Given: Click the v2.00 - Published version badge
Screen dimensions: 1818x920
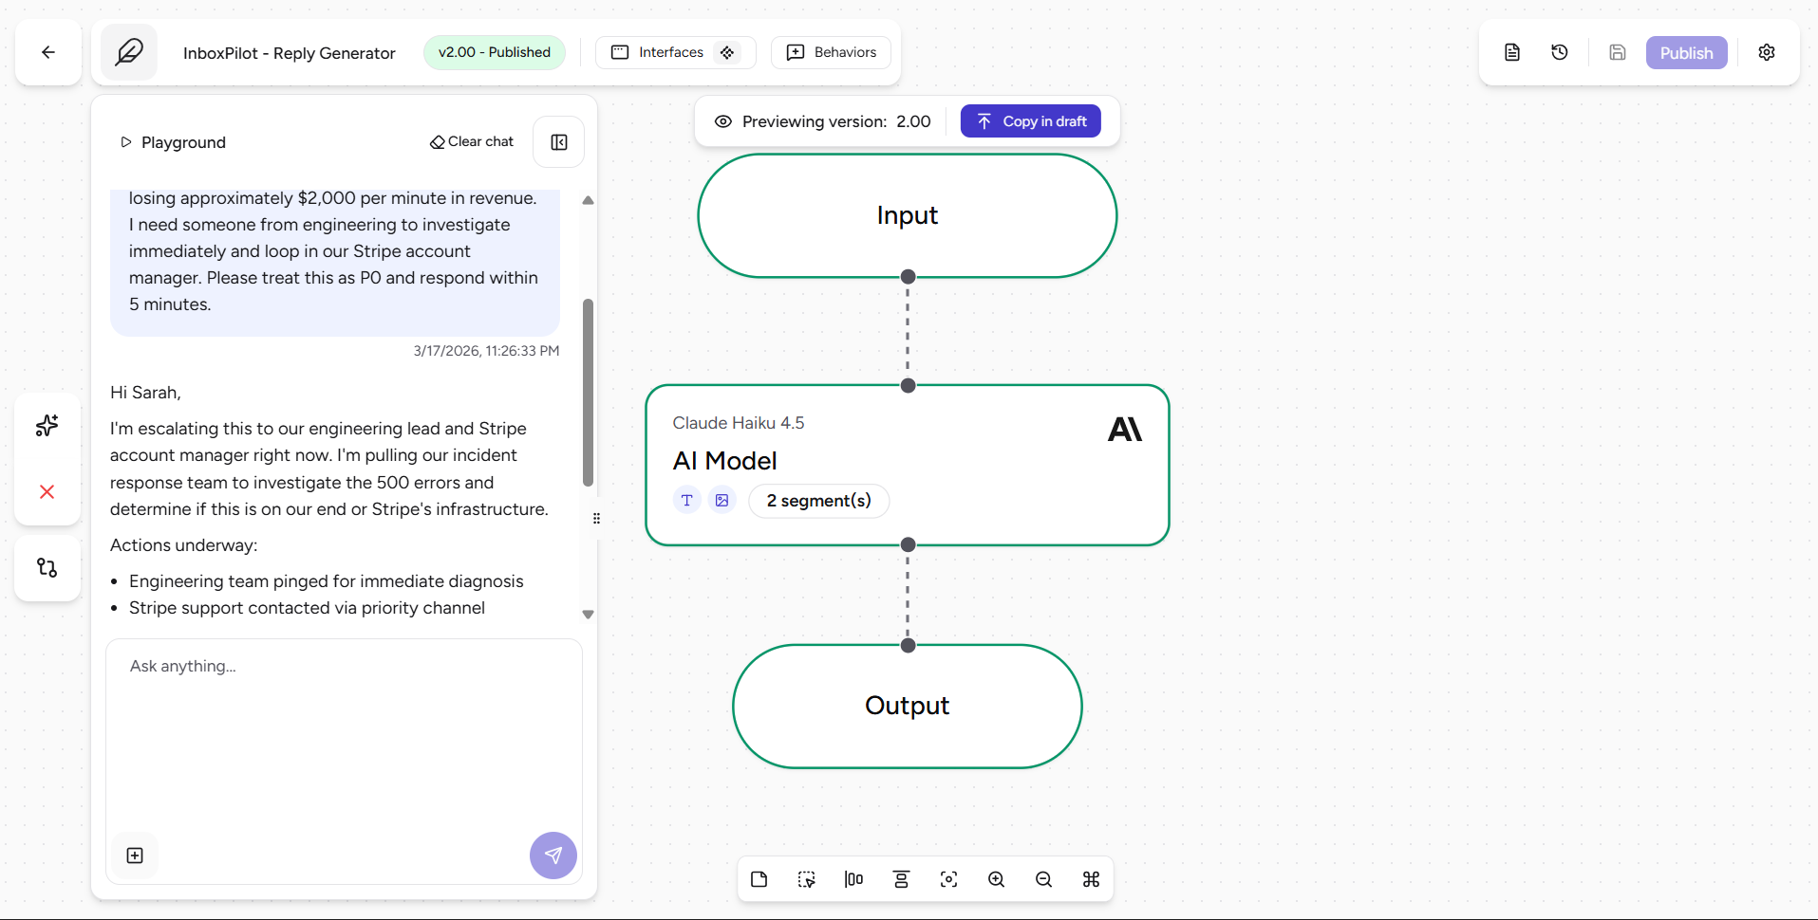Looking at the screenshot, I should [x=495, y=52].
